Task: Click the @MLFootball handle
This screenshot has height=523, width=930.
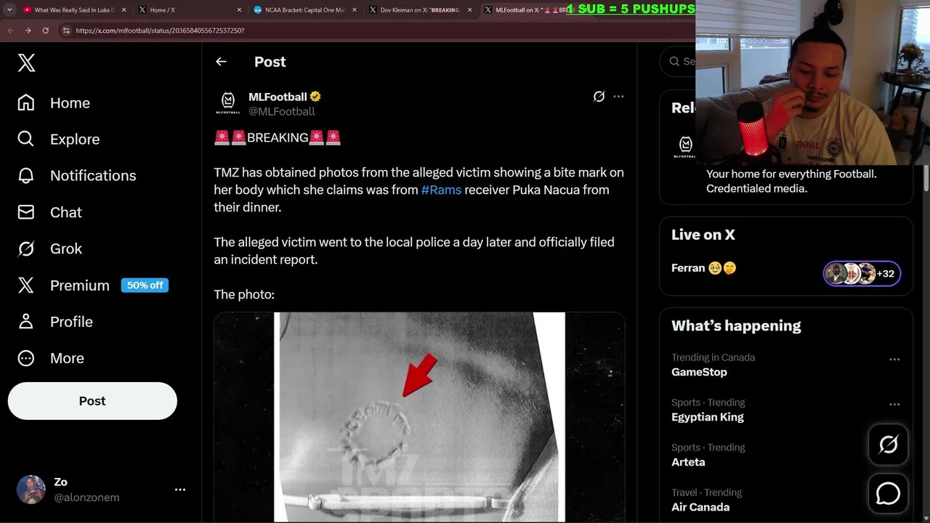Action: (282, 111)
